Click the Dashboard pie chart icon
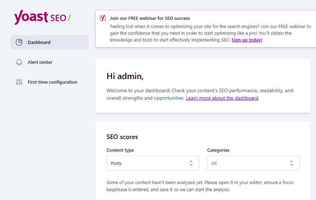This screenshot has width=316, height=200. pos(19,42)
